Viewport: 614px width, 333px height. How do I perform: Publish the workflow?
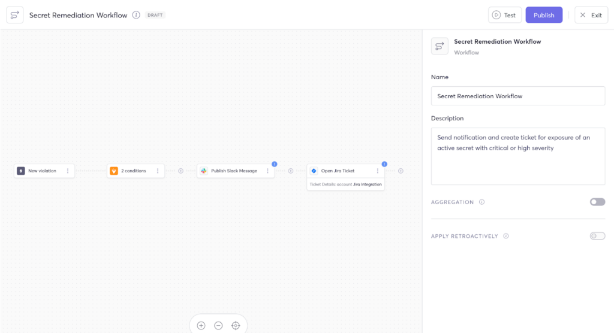[543, 15]
